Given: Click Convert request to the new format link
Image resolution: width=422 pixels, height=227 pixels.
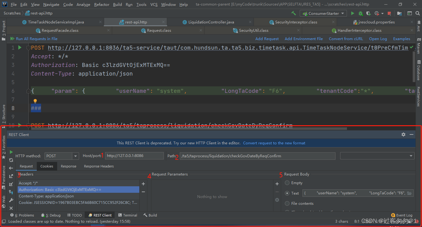Looking at the screenshot, I should pos(274,143).
